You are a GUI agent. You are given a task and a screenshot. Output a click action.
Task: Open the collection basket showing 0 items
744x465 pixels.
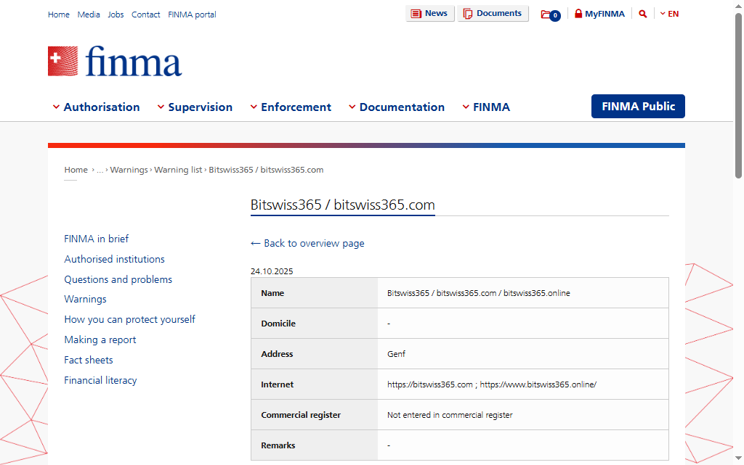coord(549,14)
